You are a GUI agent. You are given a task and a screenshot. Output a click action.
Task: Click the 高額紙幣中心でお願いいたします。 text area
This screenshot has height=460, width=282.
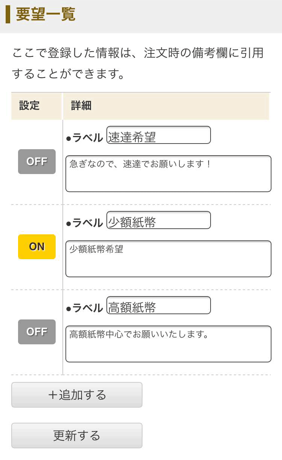click(x=168, y=344)
